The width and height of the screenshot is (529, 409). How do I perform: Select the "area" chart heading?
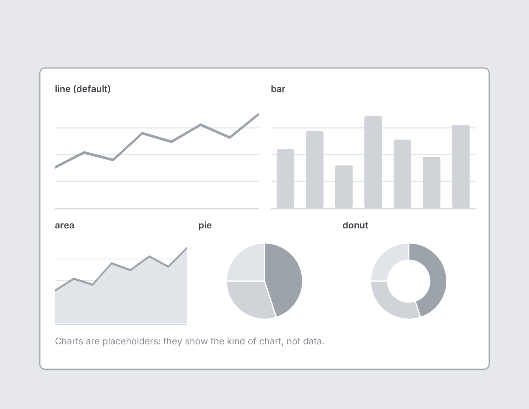pos(64,225)
